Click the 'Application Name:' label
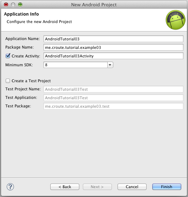The image size is (188, 197). (x=23, y=39)
